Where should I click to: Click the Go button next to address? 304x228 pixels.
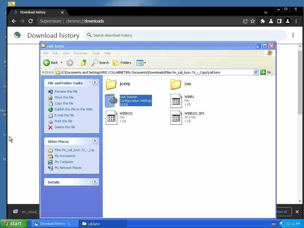[x=266, y=72]
